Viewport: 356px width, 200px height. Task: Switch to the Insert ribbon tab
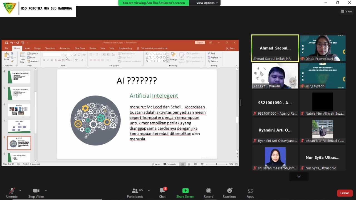(27, 48)
